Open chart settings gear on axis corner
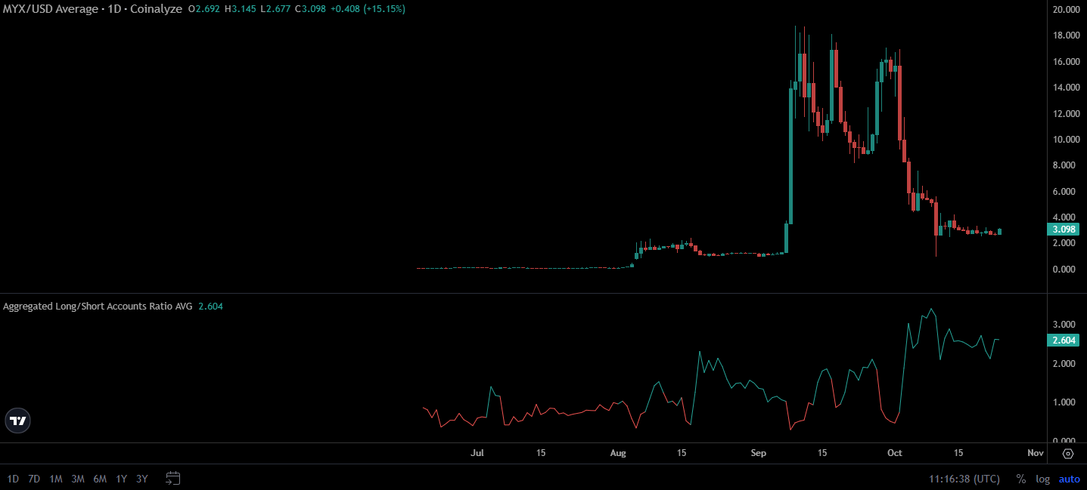1087x490 pixels. click(x=1068, y=454)
